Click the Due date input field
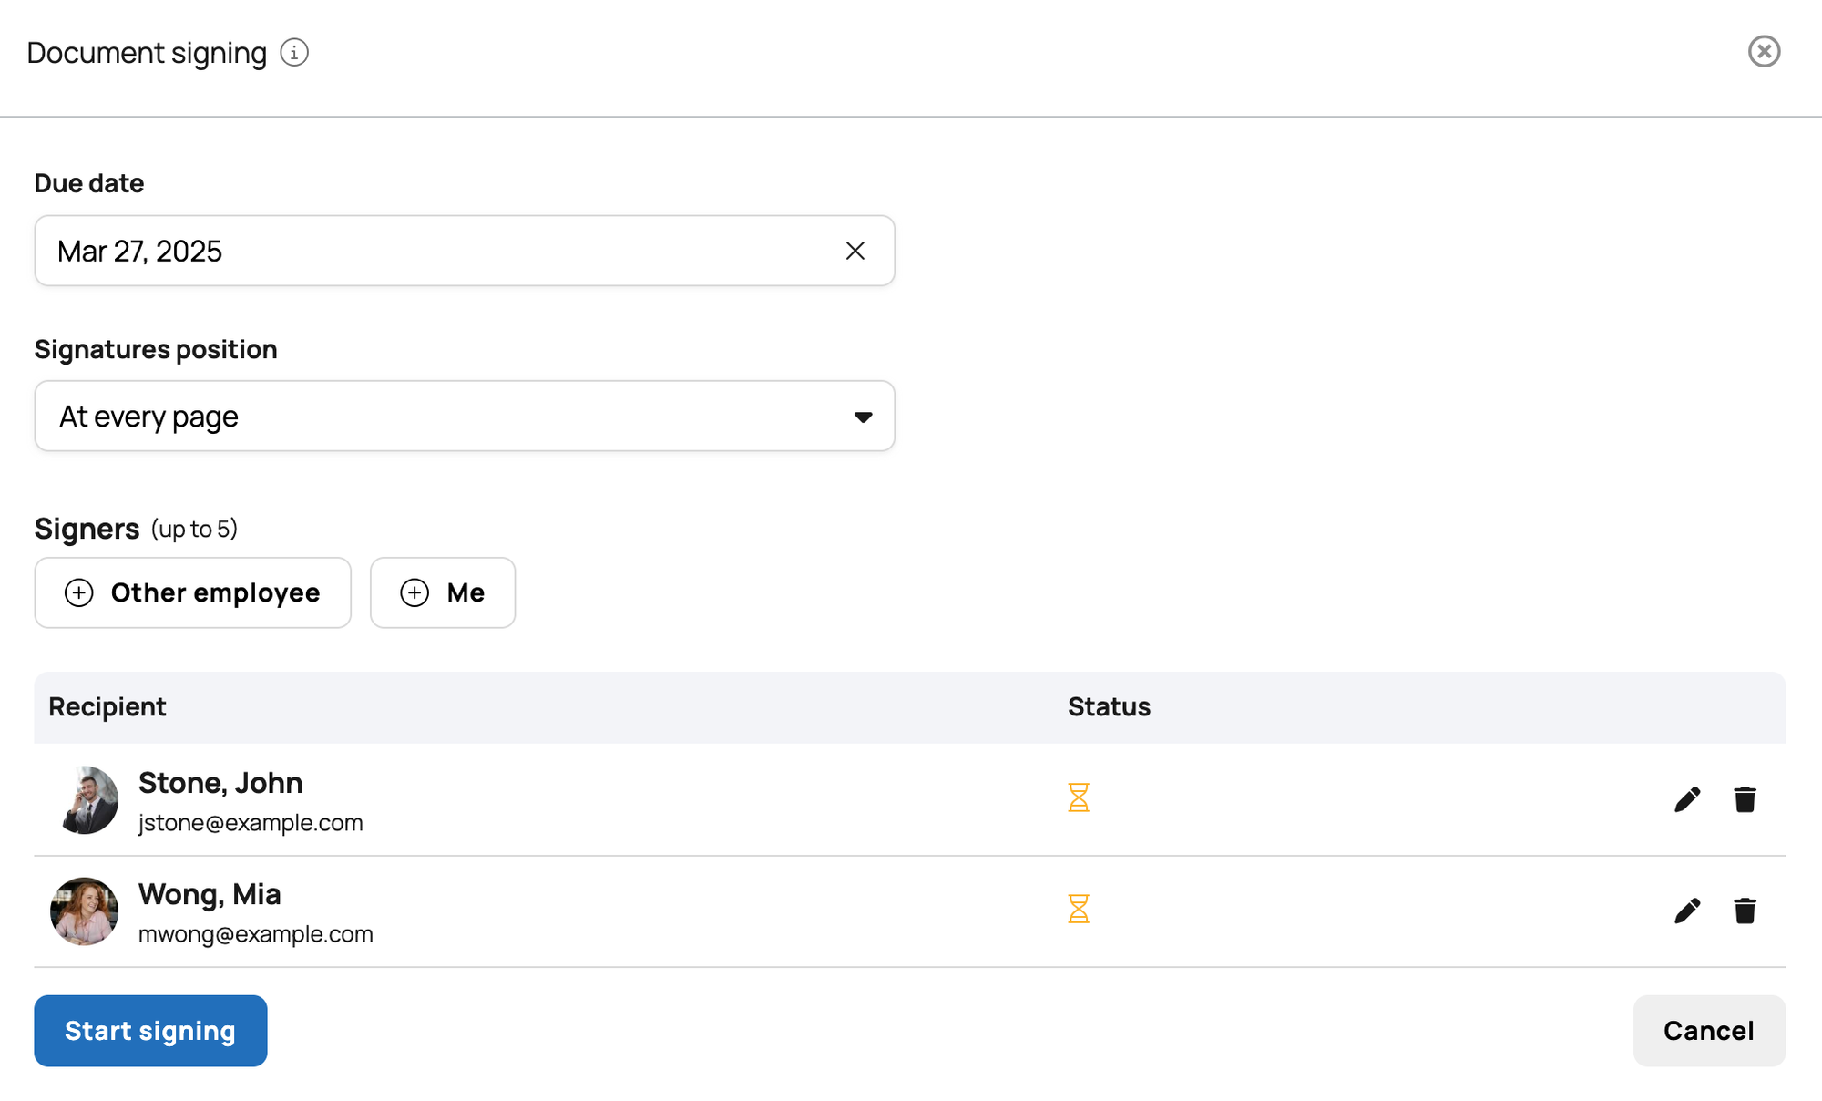 tap(465, 251)
